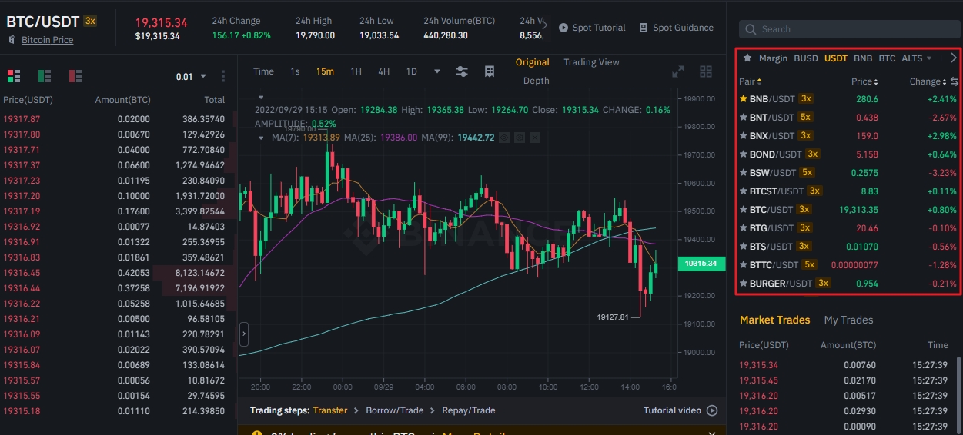Switch to the Trading View chart tab
Screen dimensions: 963x435
(x=591, y=62)
